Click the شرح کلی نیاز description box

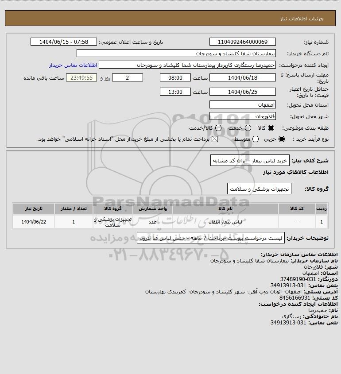[x=250, y=161]
